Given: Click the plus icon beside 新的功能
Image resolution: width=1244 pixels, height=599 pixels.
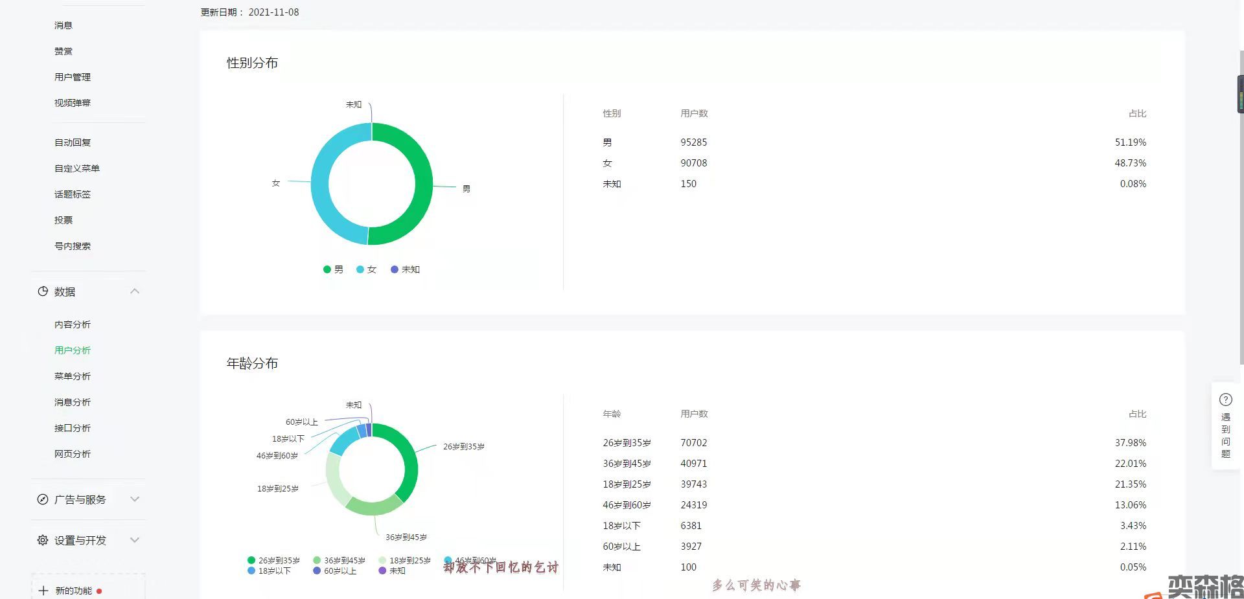Looking at the screenshot, I should click(43, 591).
